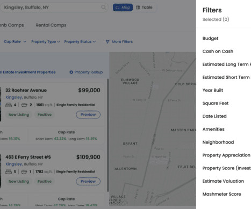Preview the 463 E Ferry Street listing

pyautogui.click(x=88, y=181)
